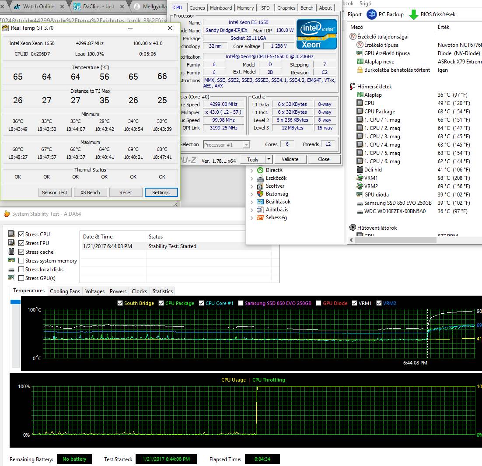This screenshot has height=466, width=482.
Task: Click the Sebesség tree icon
Action: coord(260,217)
